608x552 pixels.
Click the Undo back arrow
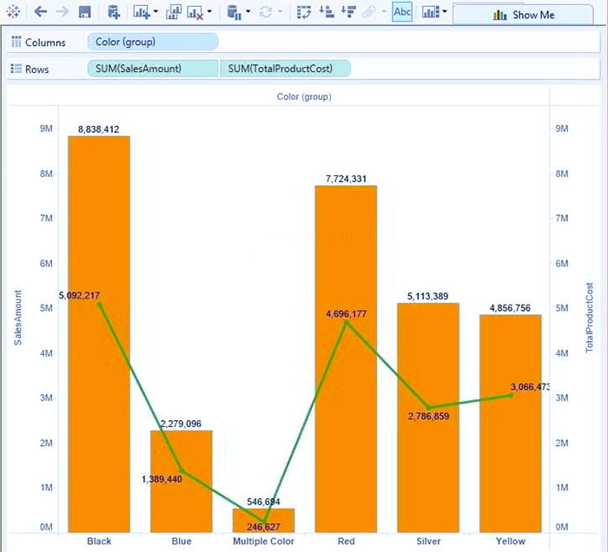(40, 12)
